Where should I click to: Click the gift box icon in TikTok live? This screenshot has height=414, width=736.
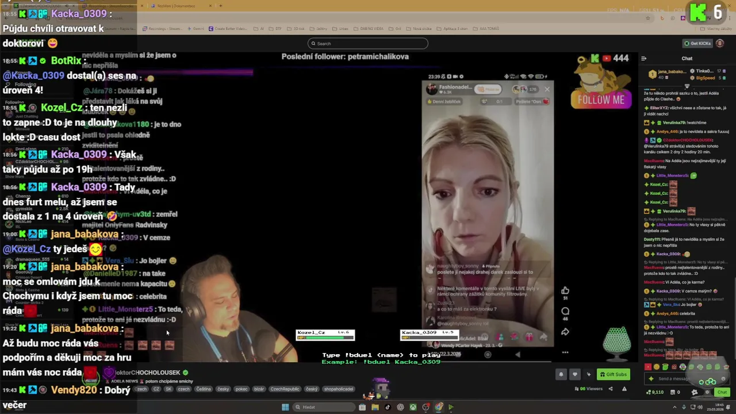[529, 338]
